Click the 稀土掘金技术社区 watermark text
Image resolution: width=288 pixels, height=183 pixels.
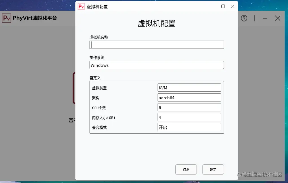click(260, 175)
